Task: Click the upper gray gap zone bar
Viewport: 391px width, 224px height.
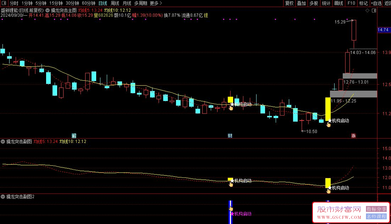Action: tap(360, 76)
